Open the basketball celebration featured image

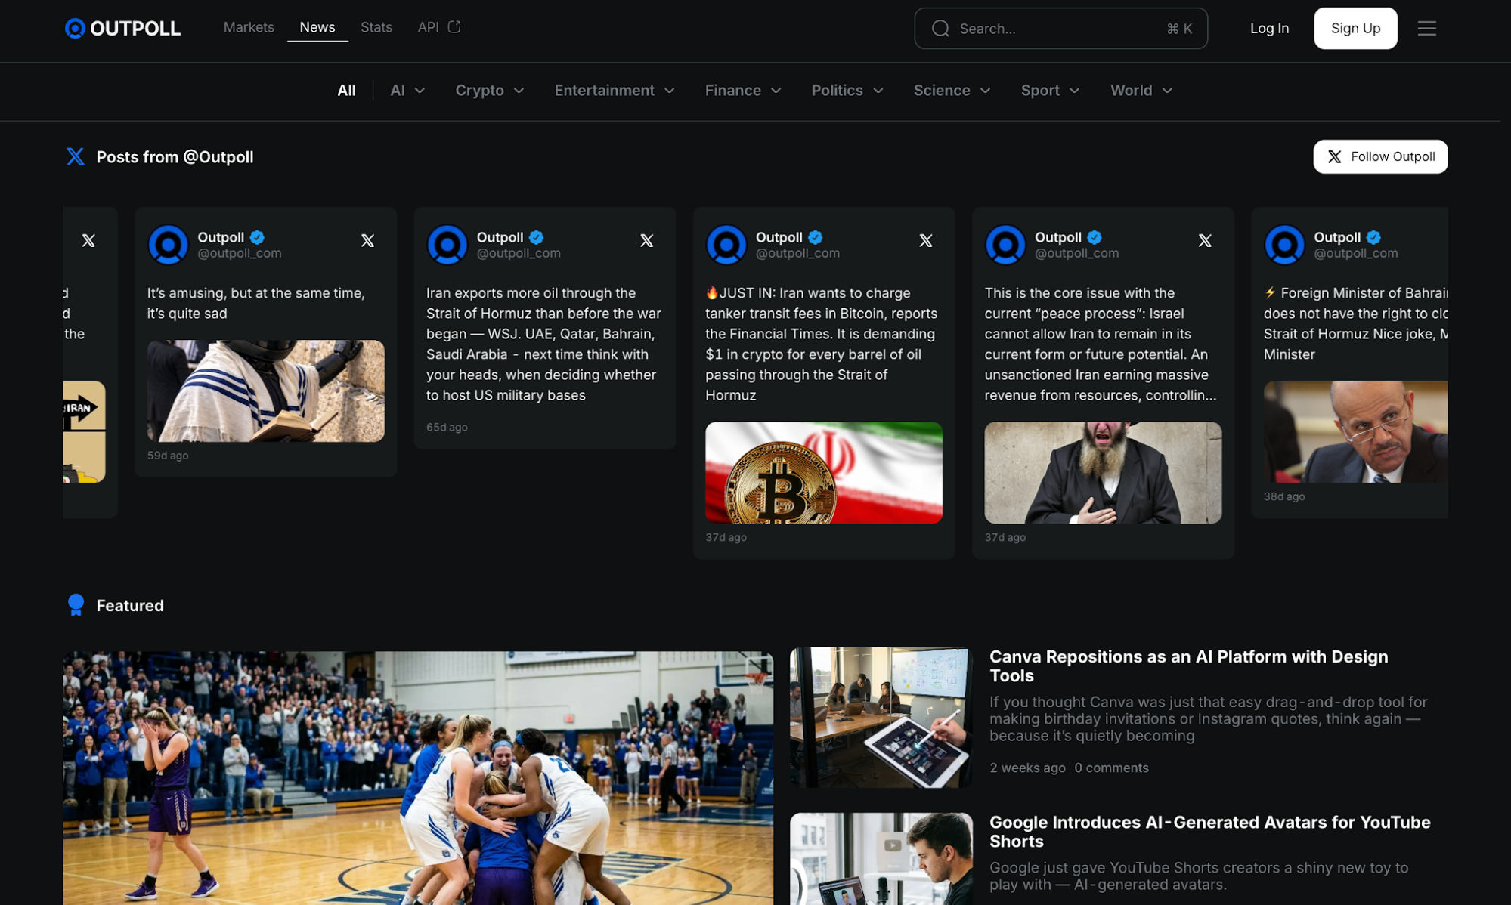(x=418, y=778)
